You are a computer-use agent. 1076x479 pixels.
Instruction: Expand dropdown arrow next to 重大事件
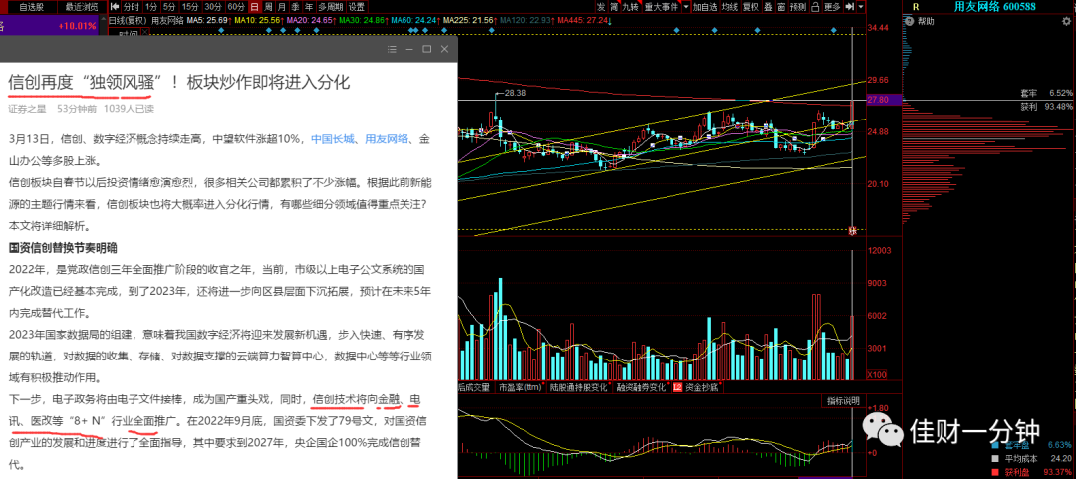[686, 7]
